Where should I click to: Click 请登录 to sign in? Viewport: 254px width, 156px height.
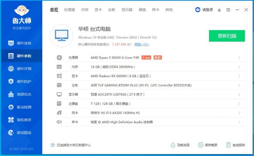204,10
